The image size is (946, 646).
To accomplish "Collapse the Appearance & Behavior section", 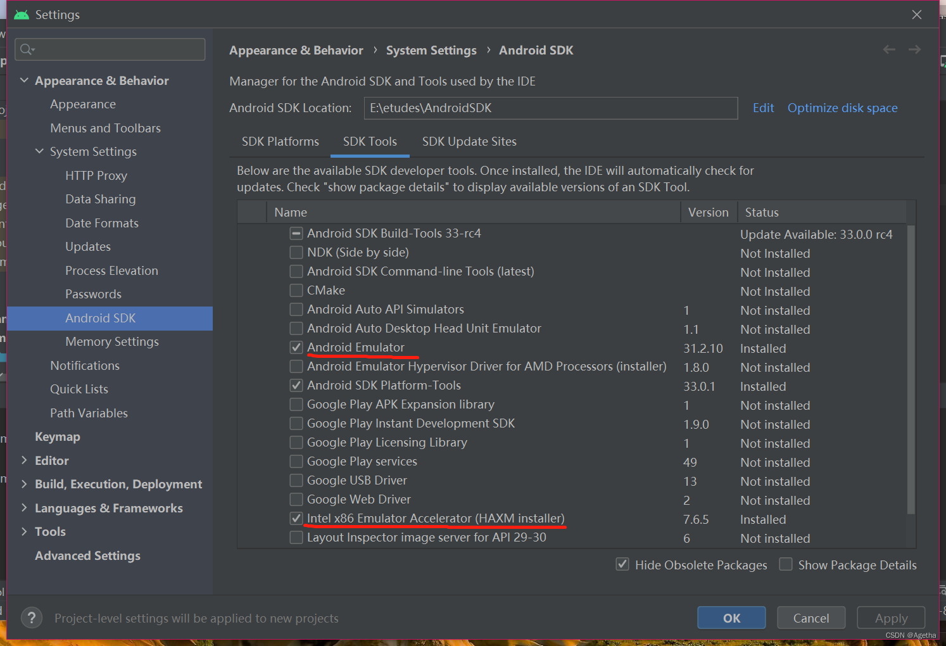I will (24, 80).
